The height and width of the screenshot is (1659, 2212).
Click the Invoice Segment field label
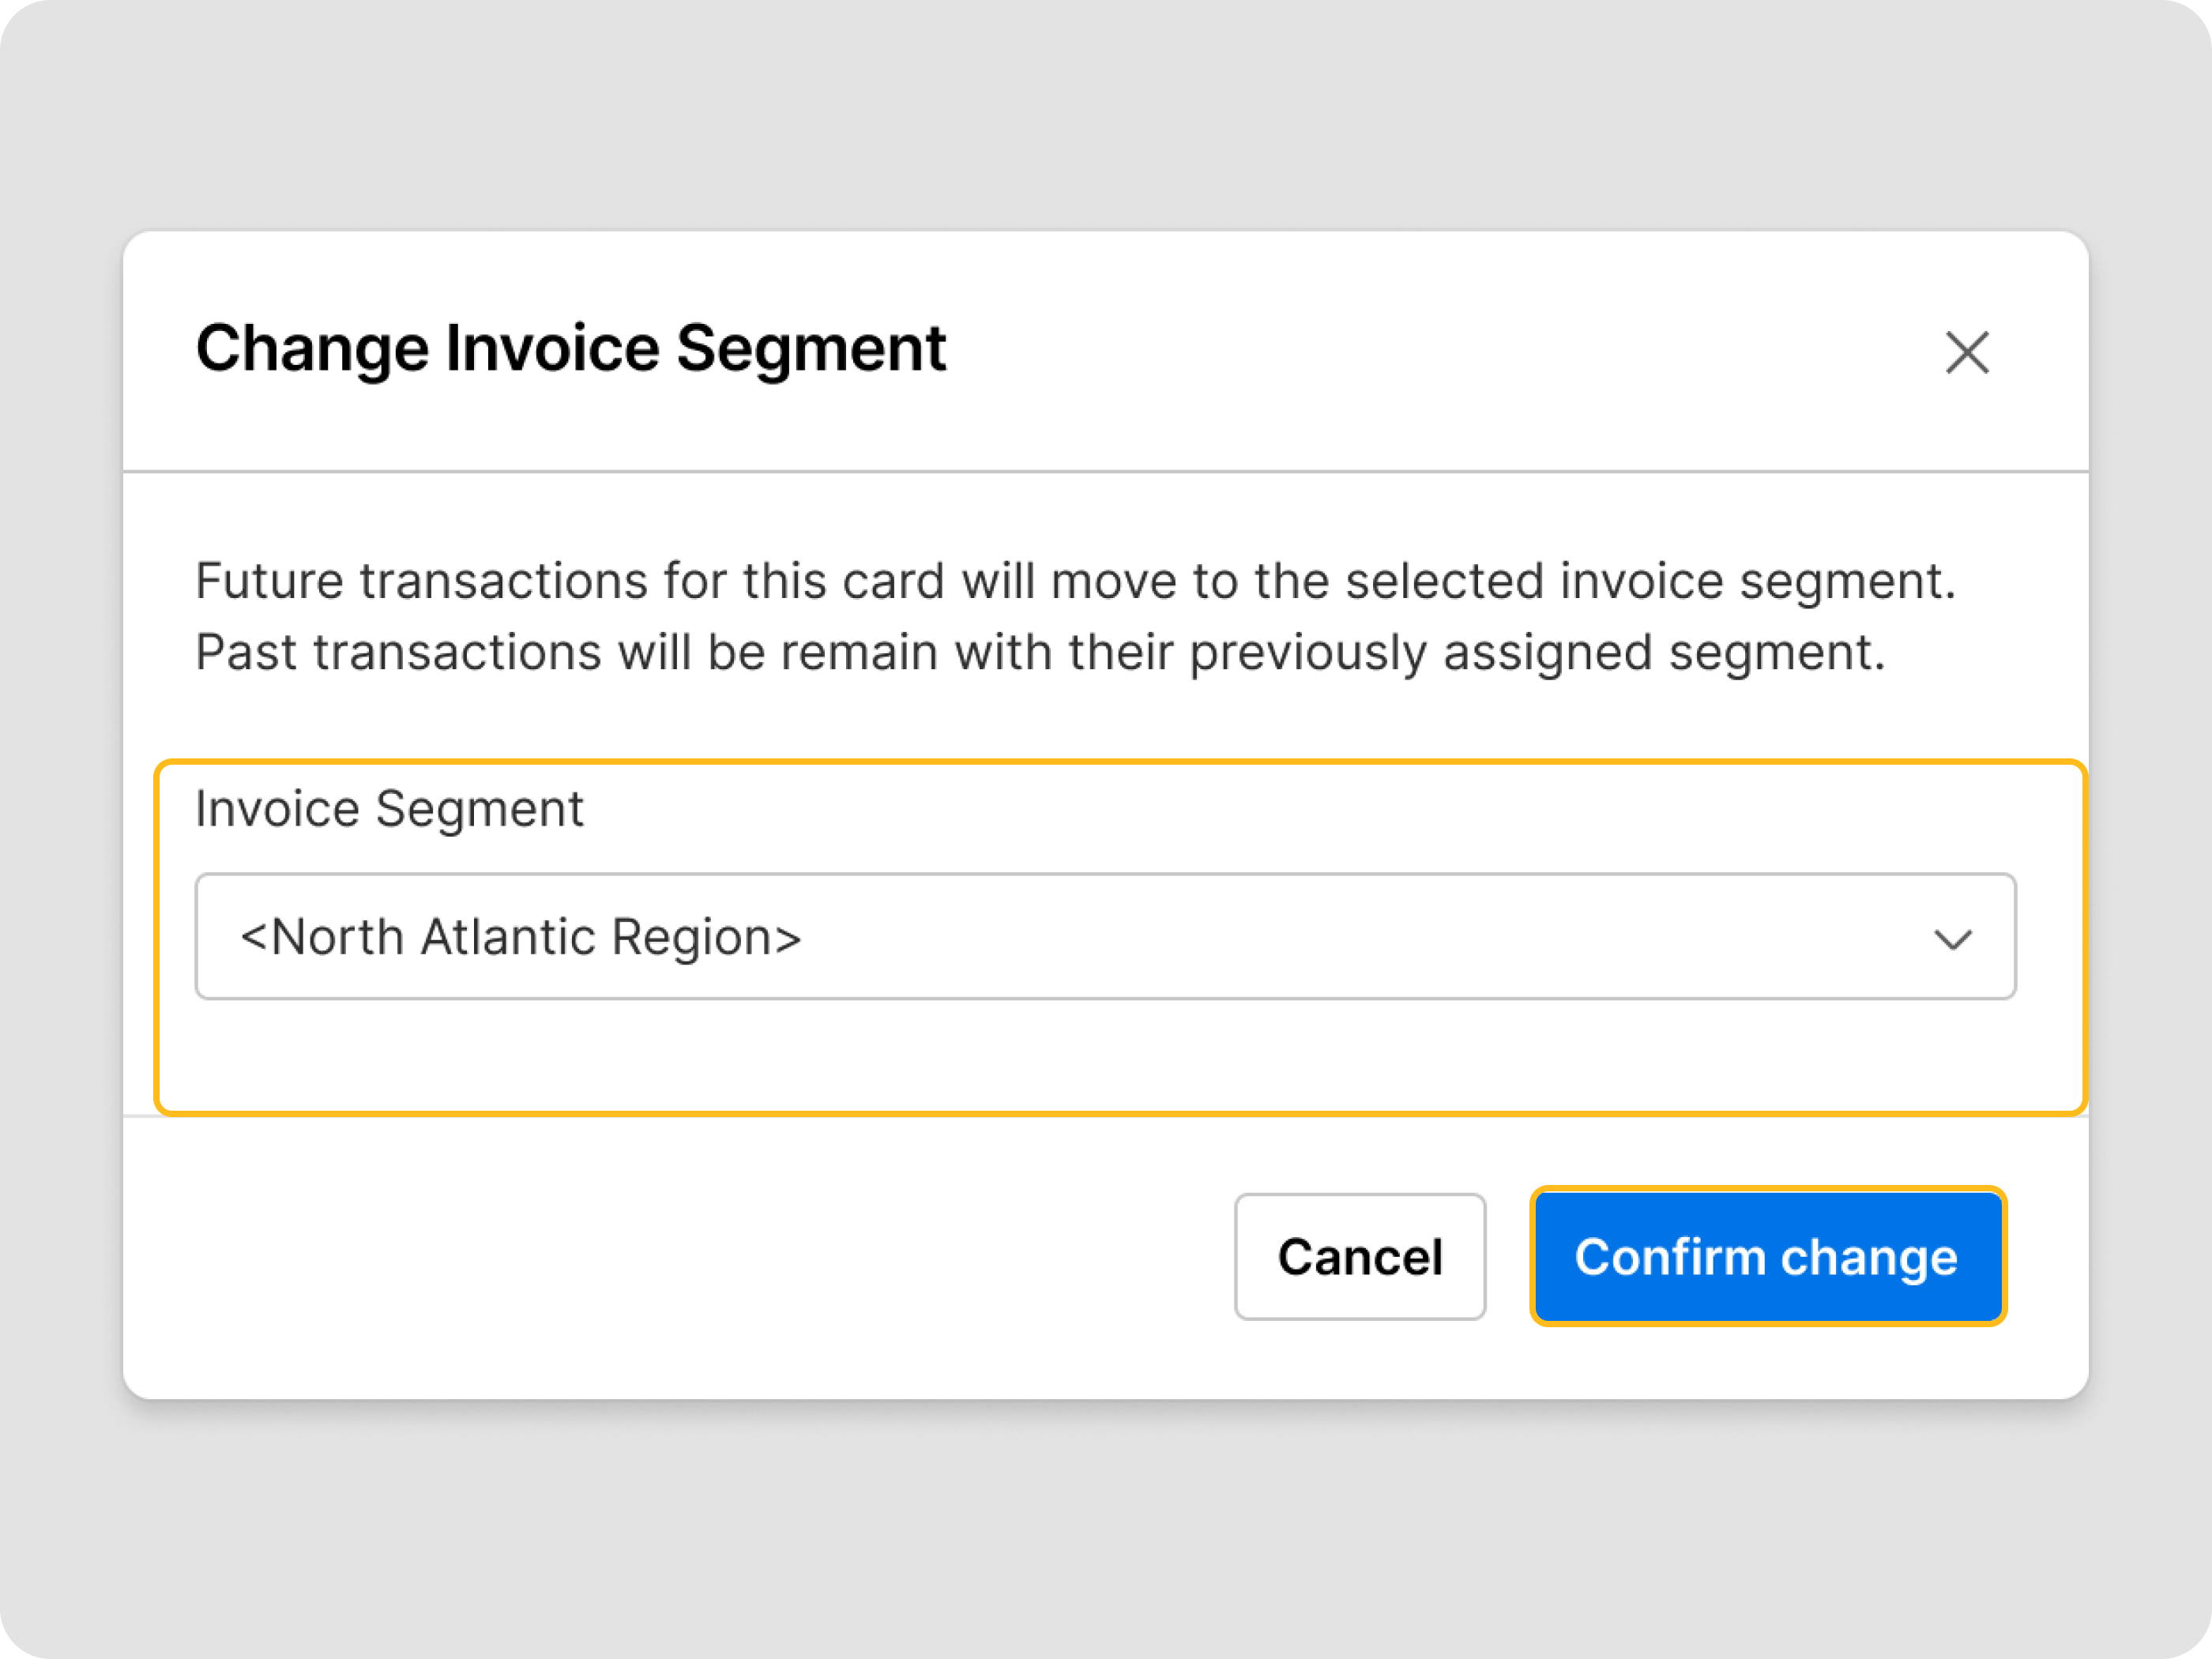pyautogui.click(x=389, y=808)
